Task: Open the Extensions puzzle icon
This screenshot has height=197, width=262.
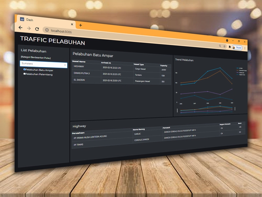Action: click(230, 47)
